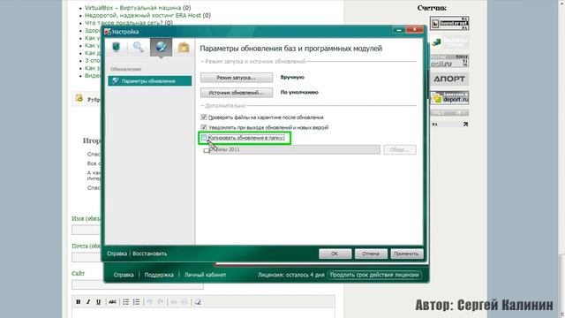Click 'Восстановить' link in settings dialog
Image resolution: width=565 pixels, height=318 pixels.
coord(149,254)
